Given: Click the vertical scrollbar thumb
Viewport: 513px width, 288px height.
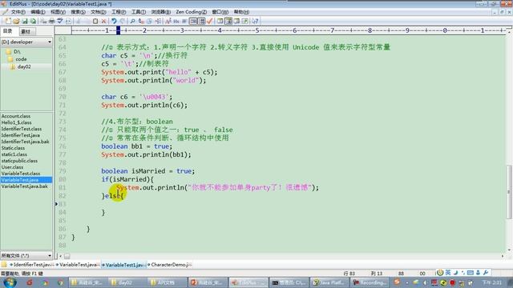Looking at the screenshot, I should pyautogui.click(x=509, y=192).
